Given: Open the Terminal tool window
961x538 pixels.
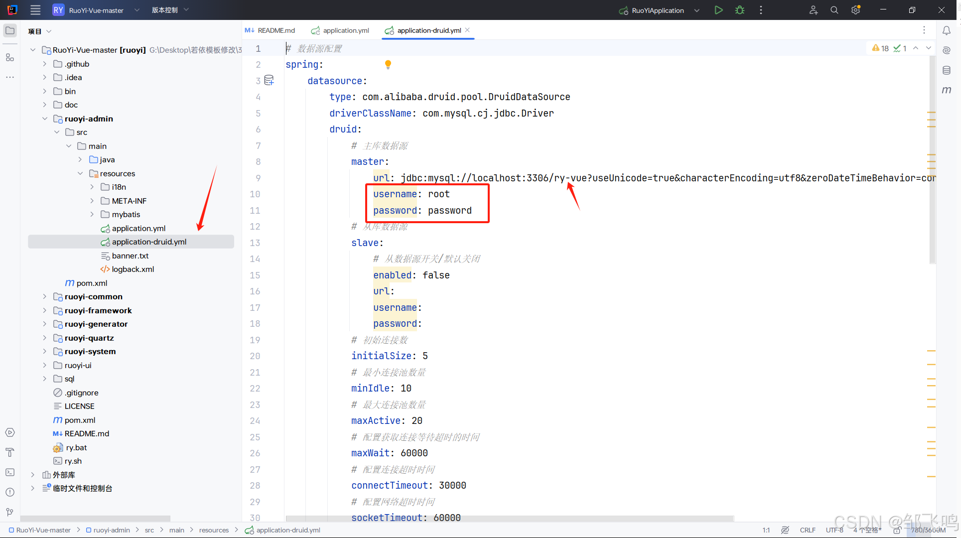Looking at the screenshot, I should click(x=10, y=472).
